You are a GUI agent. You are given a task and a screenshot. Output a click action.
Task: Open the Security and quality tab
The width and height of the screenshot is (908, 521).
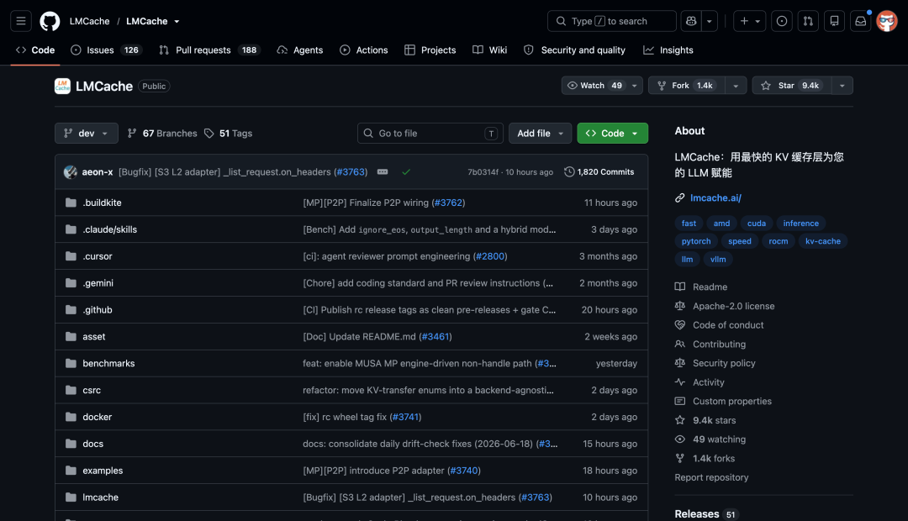pos(574,50)
